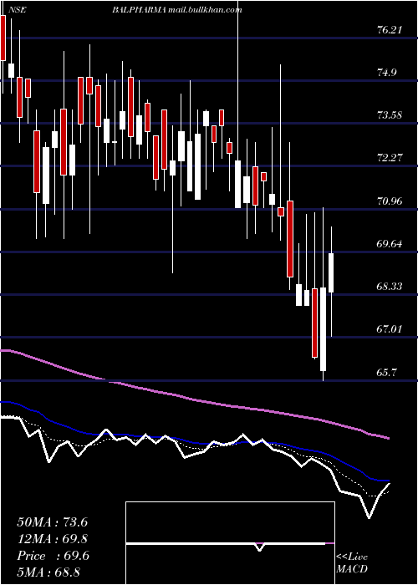Click the 69.64 price axis label
This screenshot has width=418, height=585.
[x=390, y=244]
